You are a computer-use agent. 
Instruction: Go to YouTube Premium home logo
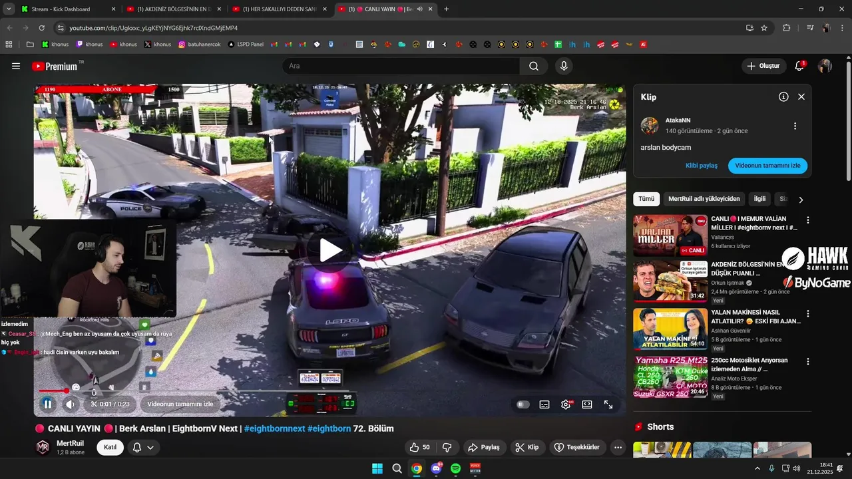(x=55, y=66)
